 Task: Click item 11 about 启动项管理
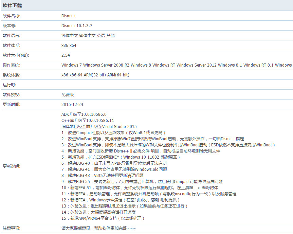[x=149, y=194]
